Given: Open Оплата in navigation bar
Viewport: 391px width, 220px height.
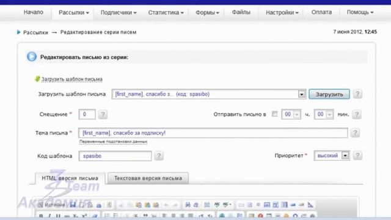Looking at the screenshot, I should tap(321, 12).
